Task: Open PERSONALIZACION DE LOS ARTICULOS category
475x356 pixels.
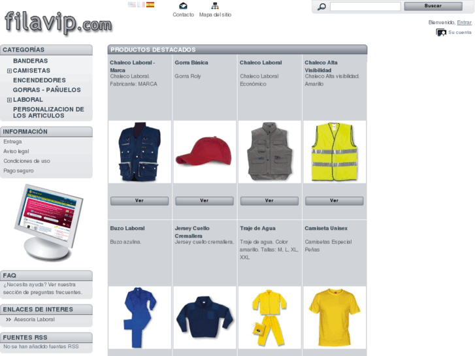Action: click(x=48, y=112)
